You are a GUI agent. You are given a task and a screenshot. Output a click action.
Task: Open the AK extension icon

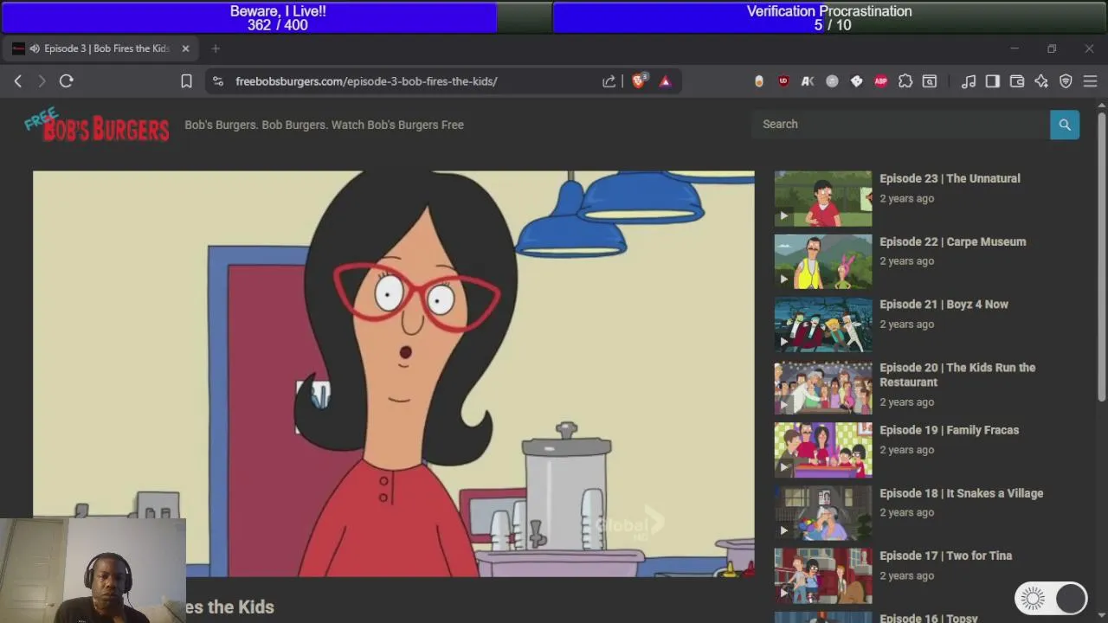(x=808, y=81)
